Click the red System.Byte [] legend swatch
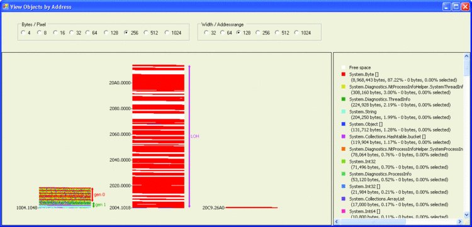472x227 pixels. (x=343, y=74)
